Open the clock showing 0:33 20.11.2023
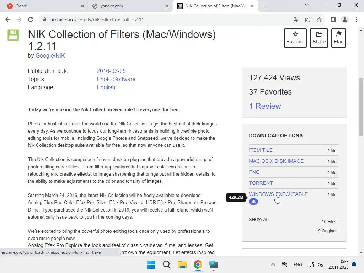Screen dimensions: 364x273 tap(338, 264)
